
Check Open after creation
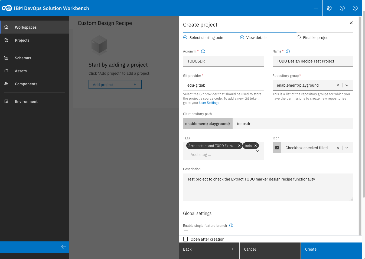[x=185, y=239]
